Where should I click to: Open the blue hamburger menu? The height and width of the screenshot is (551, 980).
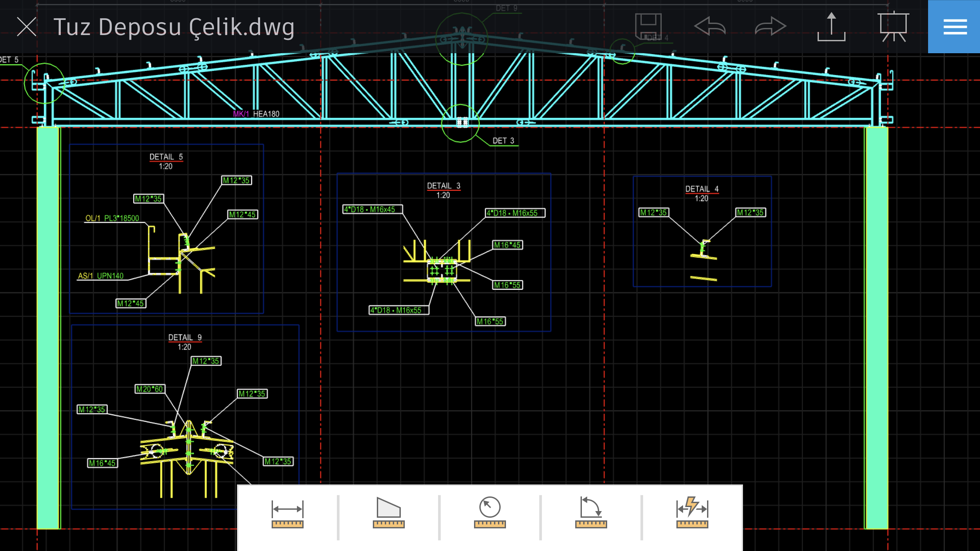(954, 27)
